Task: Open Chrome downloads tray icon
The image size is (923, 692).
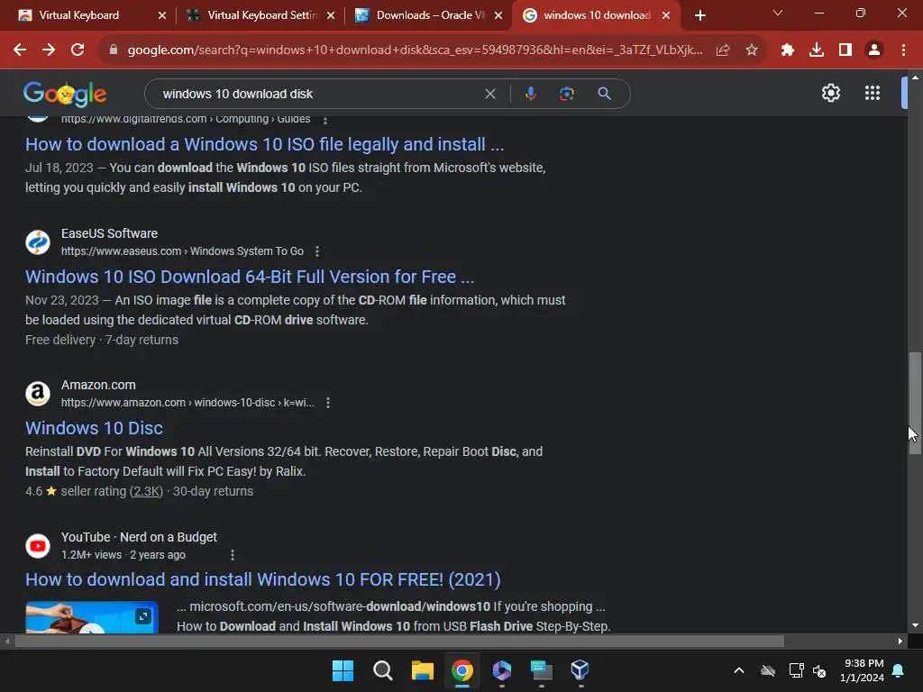Action: [817, 50]
